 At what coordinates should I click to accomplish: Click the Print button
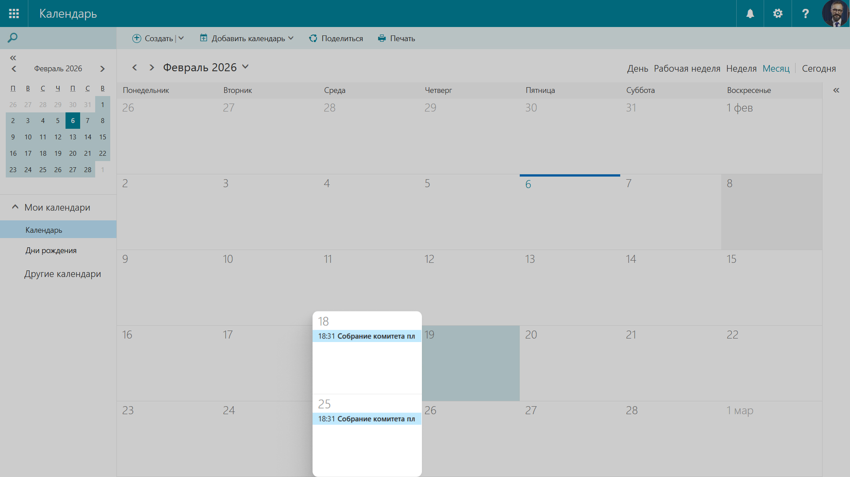click(x=396, y=38)
